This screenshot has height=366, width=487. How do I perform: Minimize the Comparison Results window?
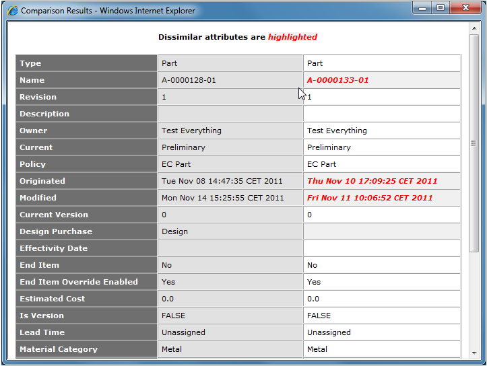click(423, 9)
